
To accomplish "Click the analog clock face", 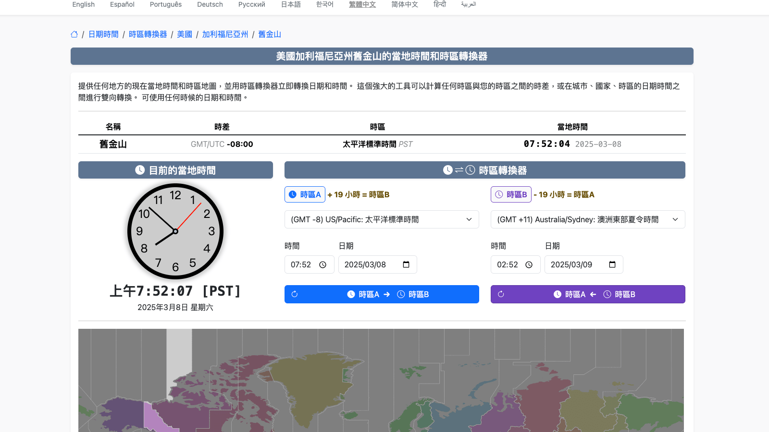I will click(175, 231).
